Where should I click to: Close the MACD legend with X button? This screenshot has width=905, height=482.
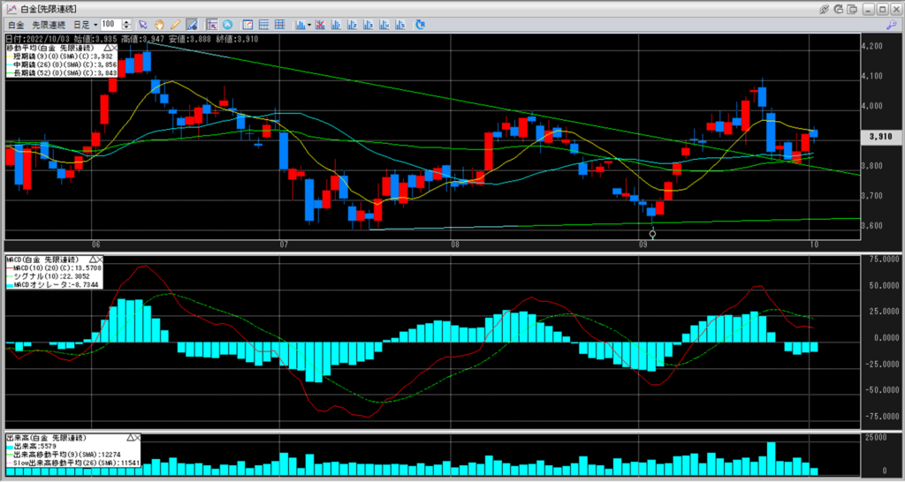100,260
